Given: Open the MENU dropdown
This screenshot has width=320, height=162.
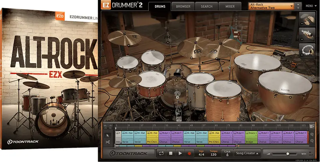Looking at the screenshot, I should tap(311, 6).
